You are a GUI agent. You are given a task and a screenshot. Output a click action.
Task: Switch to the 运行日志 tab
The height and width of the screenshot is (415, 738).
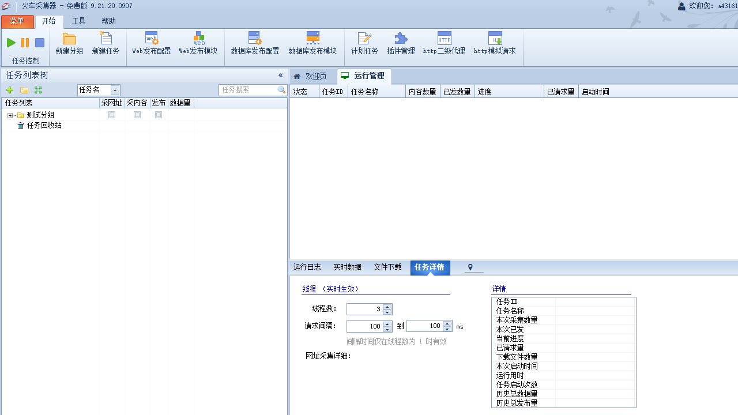point(307,267)
